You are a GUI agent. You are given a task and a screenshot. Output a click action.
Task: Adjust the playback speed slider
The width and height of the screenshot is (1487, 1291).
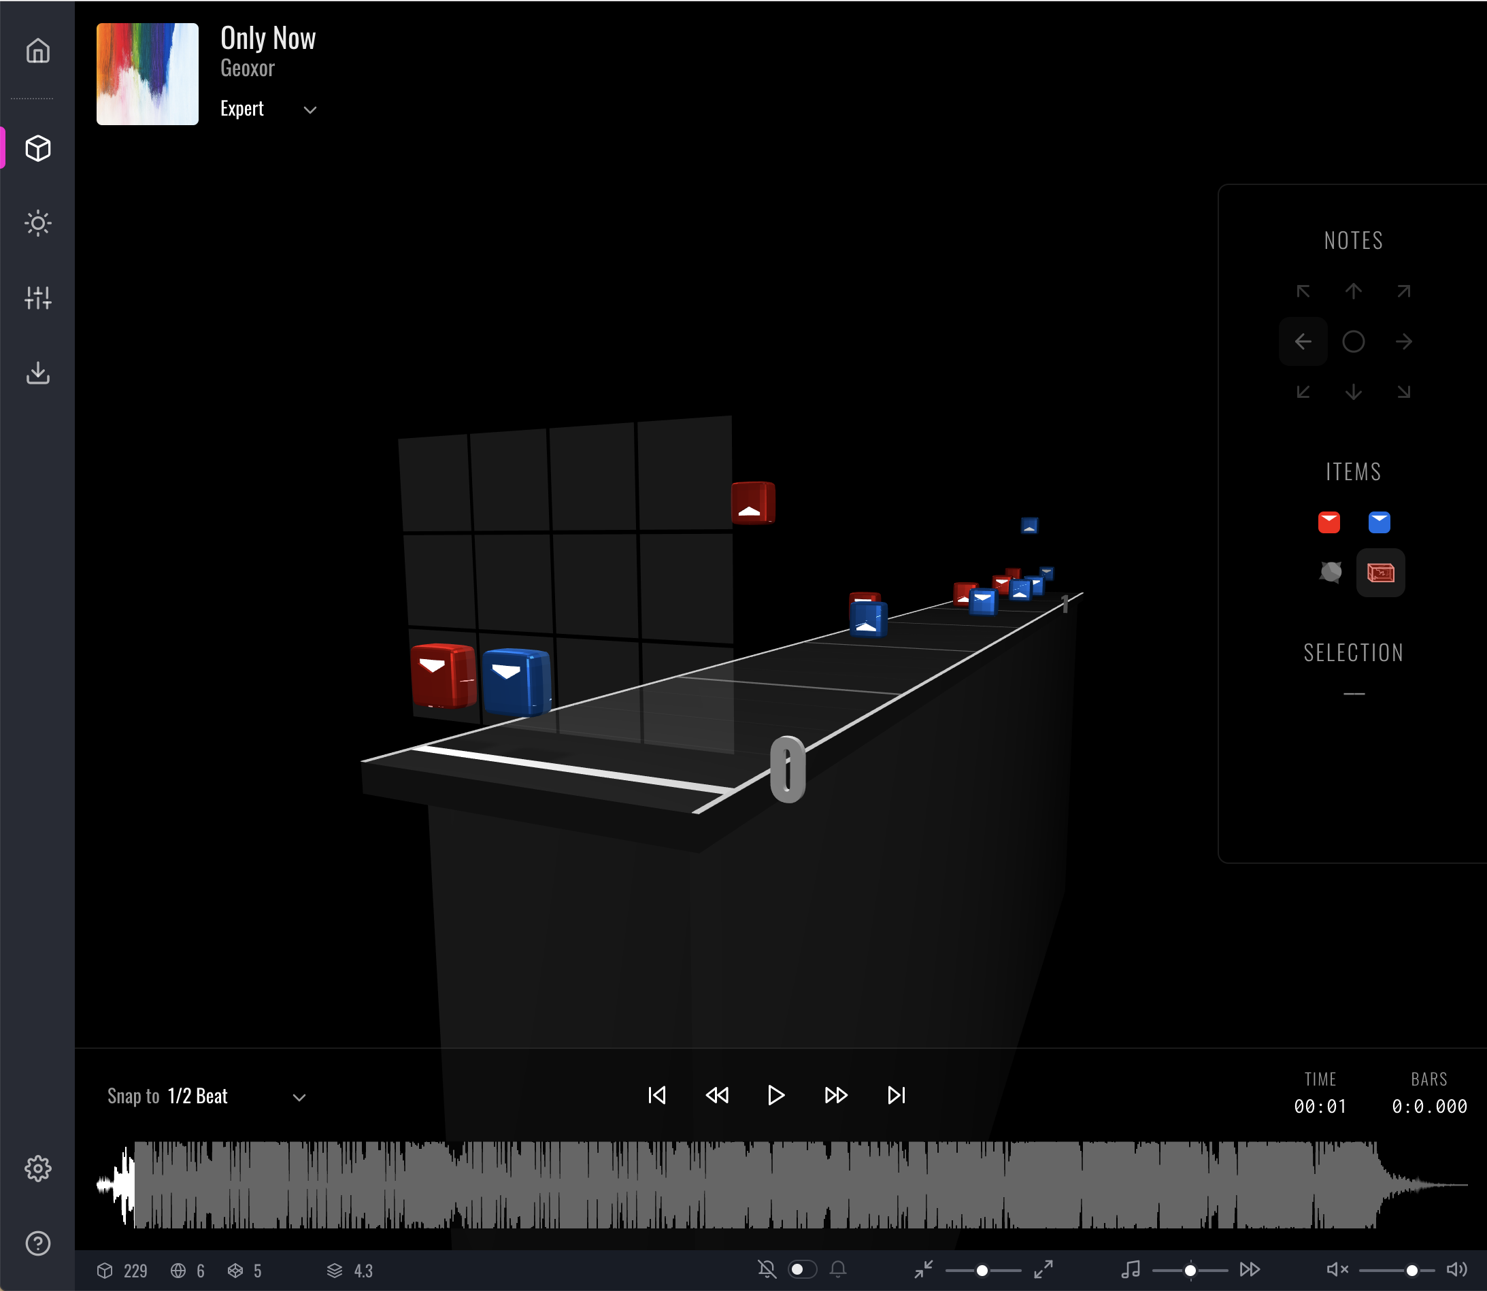pyautogui.click(x=1190, y=1270)
